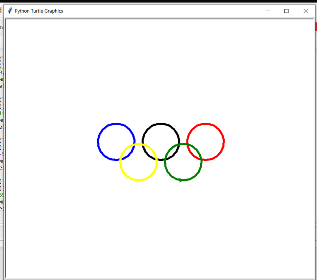This screenshot has width=317, height=280.
Task: Close the Python Turtle Graphics window
Action: pyautogui.click(x=305, y=11)
